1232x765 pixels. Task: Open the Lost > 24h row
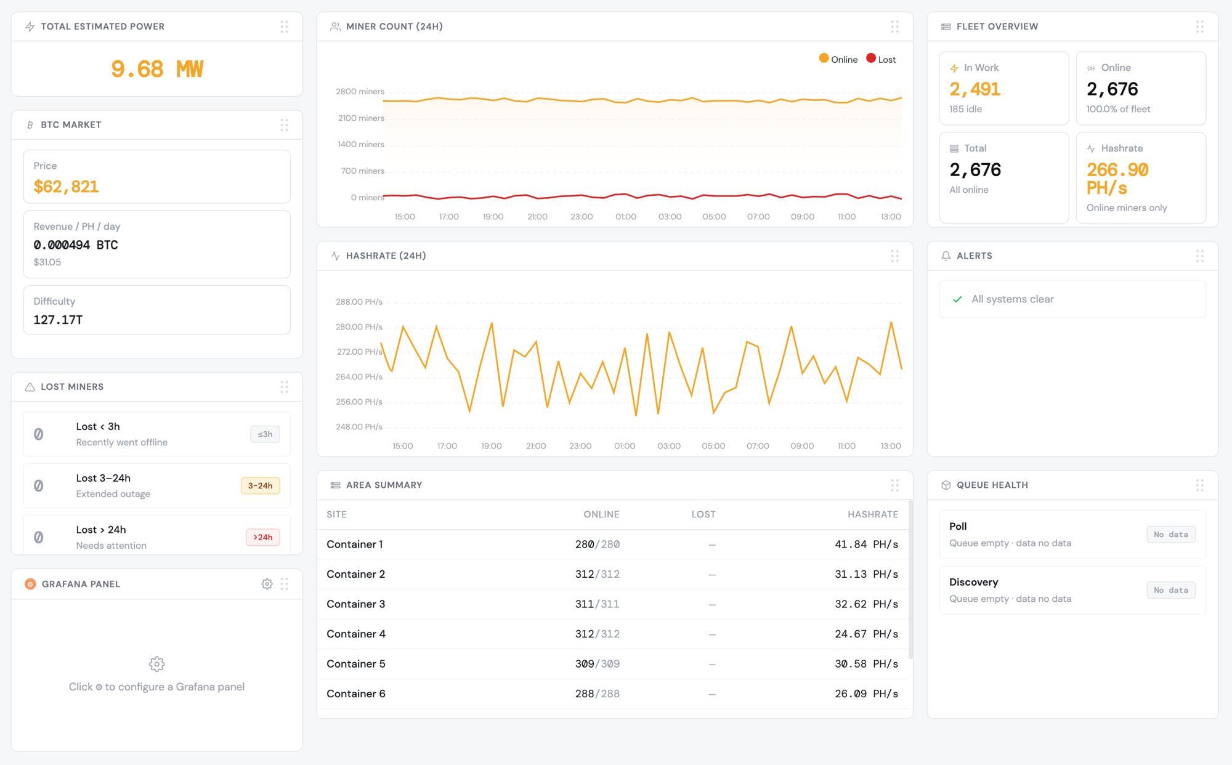point(157,535)
